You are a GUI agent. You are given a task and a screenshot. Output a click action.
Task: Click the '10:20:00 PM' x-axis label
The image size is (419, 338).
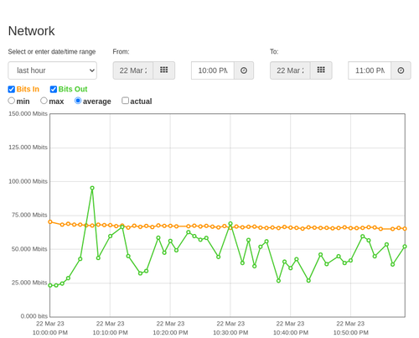click(170, 333)
